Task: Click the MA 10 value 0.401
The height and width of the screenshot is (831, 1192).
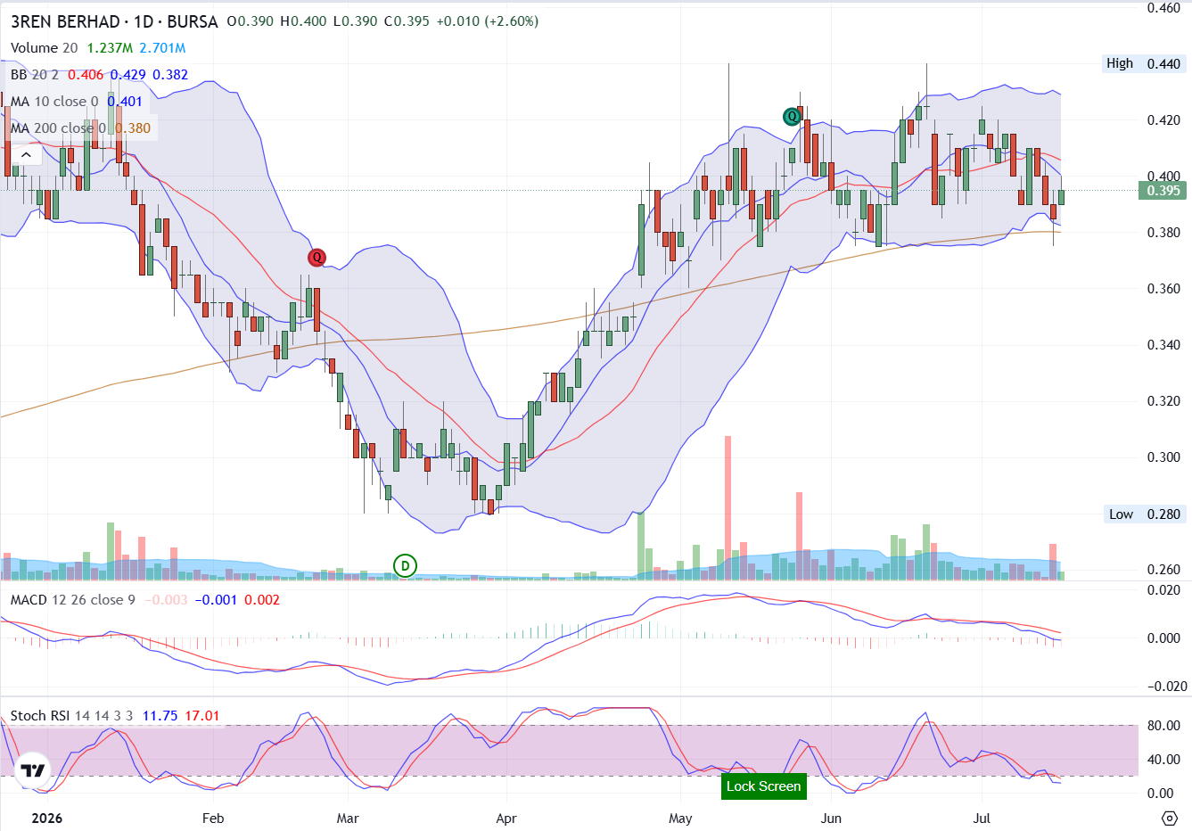Action: point(125,102)
